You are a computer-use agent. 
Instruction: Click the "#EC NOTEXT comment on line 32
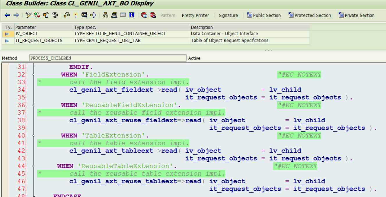point(299,75)
